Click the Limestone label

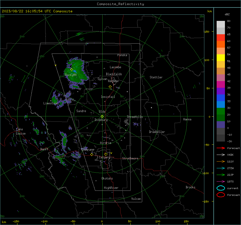click(x=51, y=103)
